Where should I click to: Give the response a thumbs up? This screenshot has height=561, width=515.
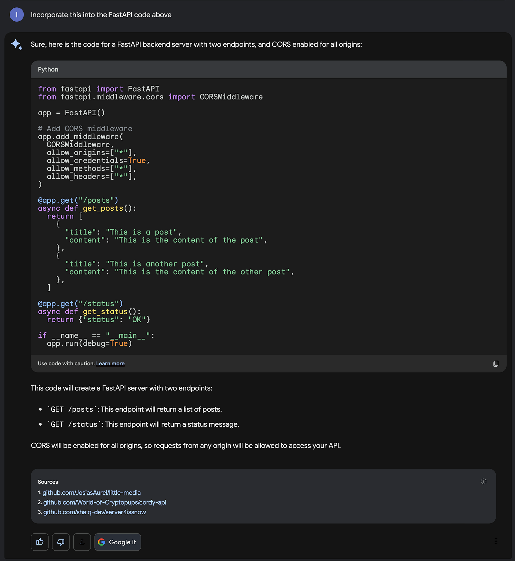pos(40,542)
